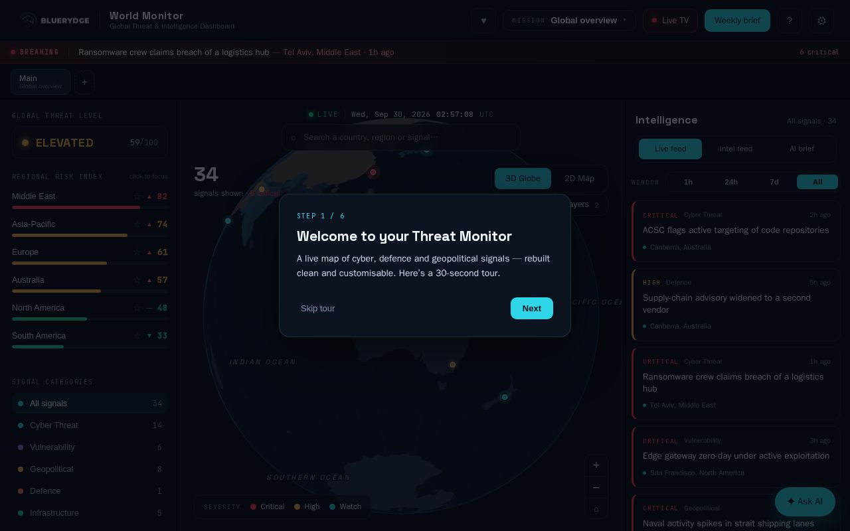The image size is (850, 531).
Task: Select the AI brief tab
Action: (x=802, y=149)
